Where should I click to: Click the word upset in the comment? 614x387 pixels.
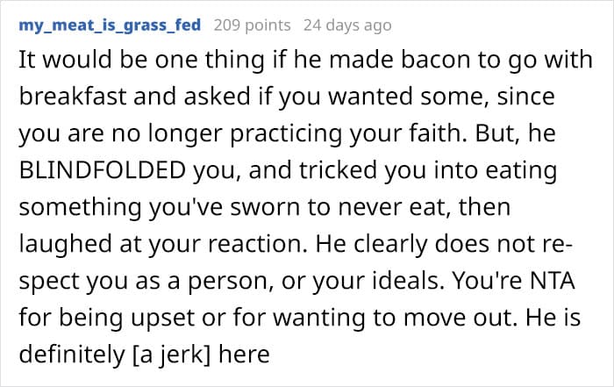[163, 319]
